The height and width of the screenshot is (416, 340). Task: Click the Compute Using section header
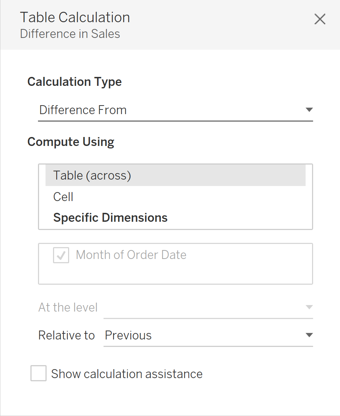[x=71, y=142]
